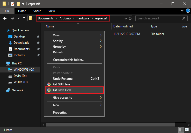Viewport: 191px width, 133px height.
Task: Choose Undo Rename from the context menu
Action: coord(74,79)
